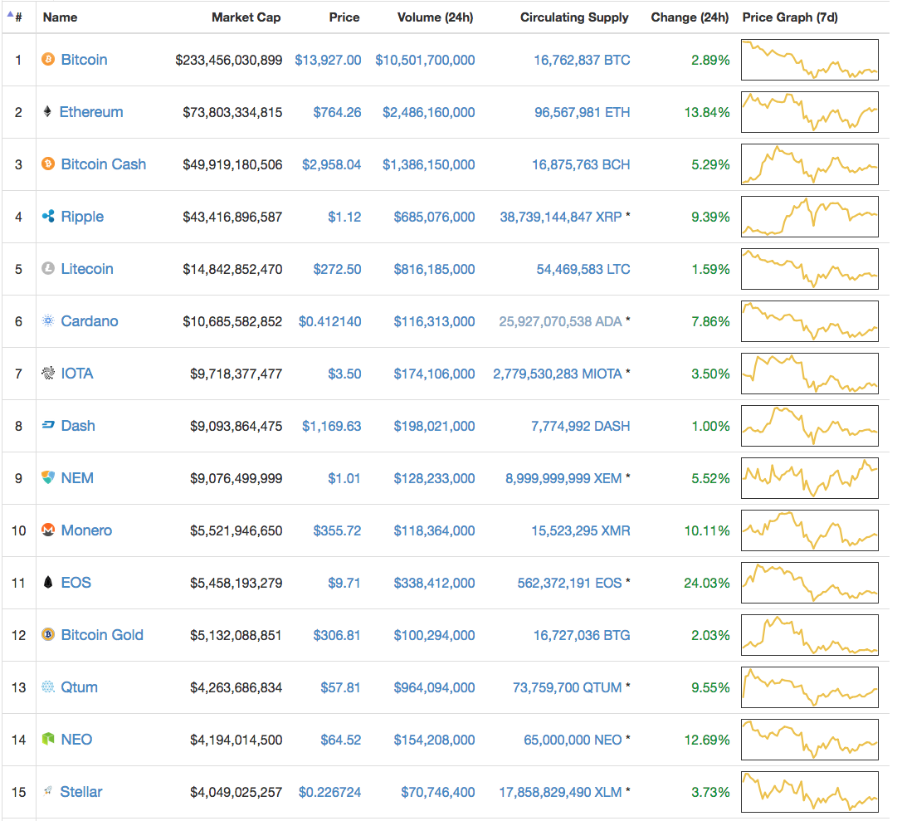902x821 pixels.
Task: Click the Bitcoin coin logo icon
Action: pos(48,59)
